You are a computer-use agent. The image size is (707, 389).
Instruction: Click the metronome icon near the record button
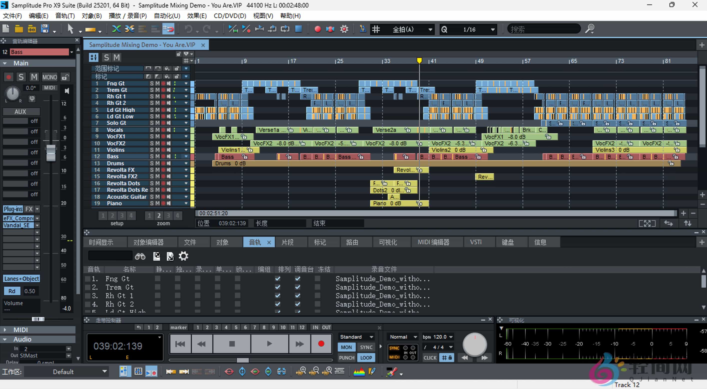pos(362,29)
